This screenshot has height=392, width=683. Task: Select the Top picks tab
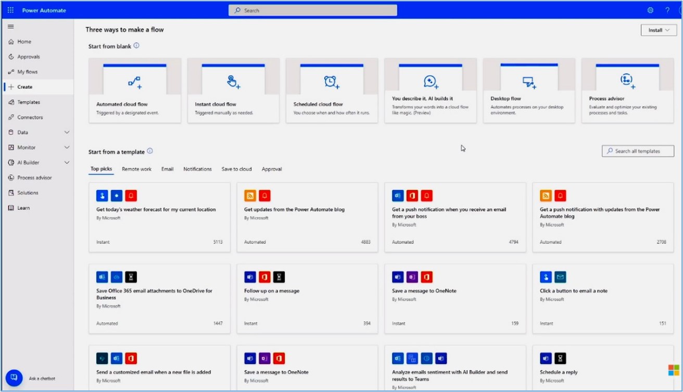[101, 169]
